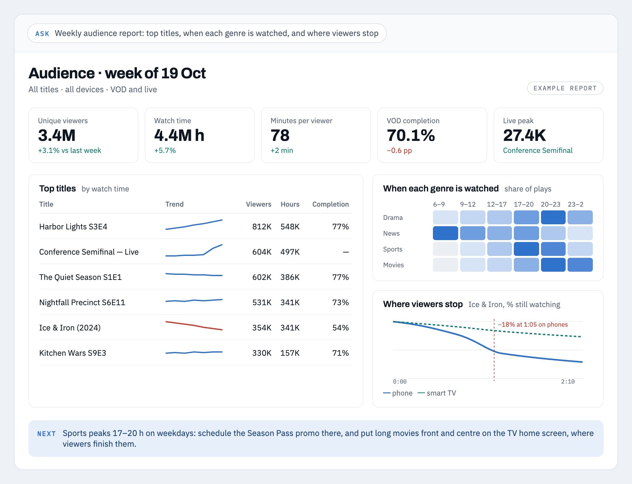Screen dimensions: 632x484
Task: Click the EXAMPLE REPORT badge
Action: click(x=565, y=88)
